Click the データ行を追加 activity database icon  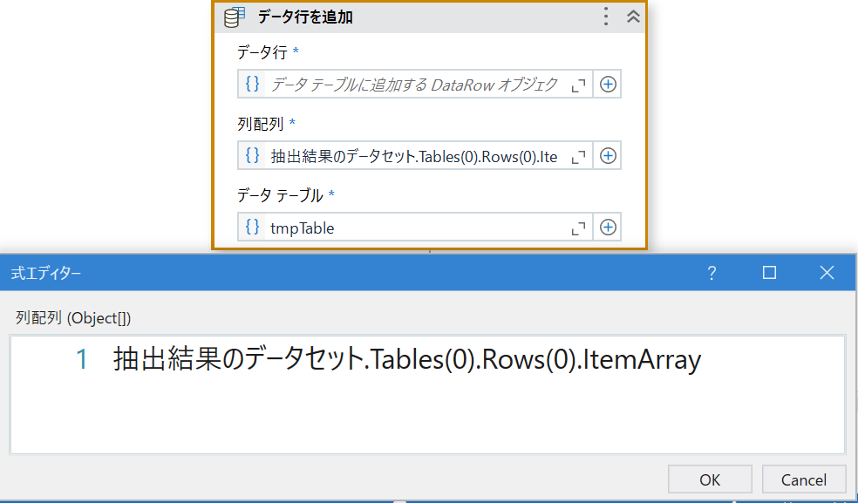point(235,17)
